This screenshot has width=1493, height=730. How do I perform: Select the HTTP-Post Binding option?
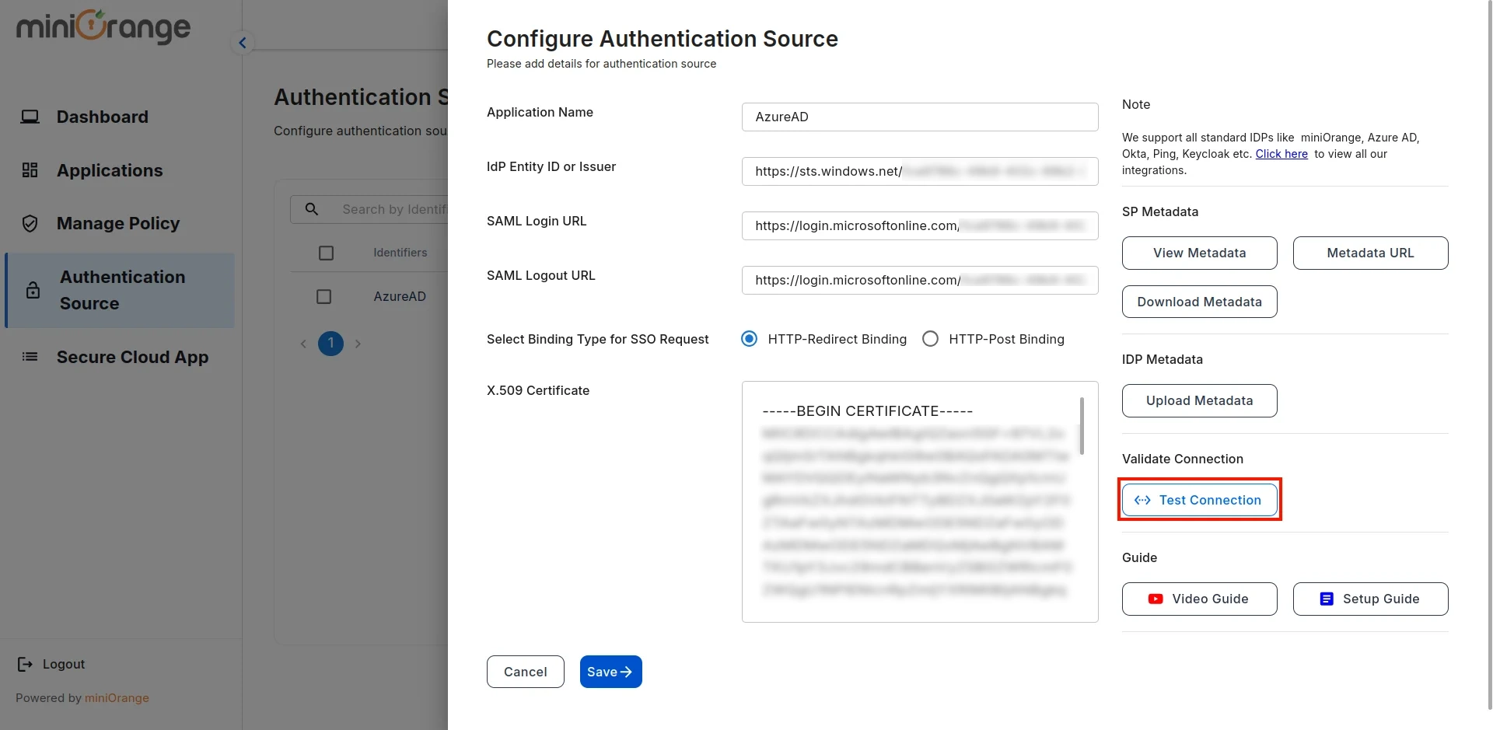(930, 339)
